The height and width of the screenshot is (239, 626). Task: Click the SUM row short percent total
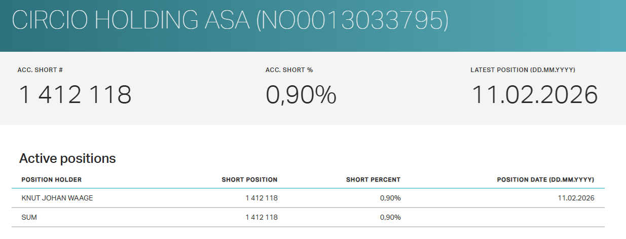tap(390, 217)
